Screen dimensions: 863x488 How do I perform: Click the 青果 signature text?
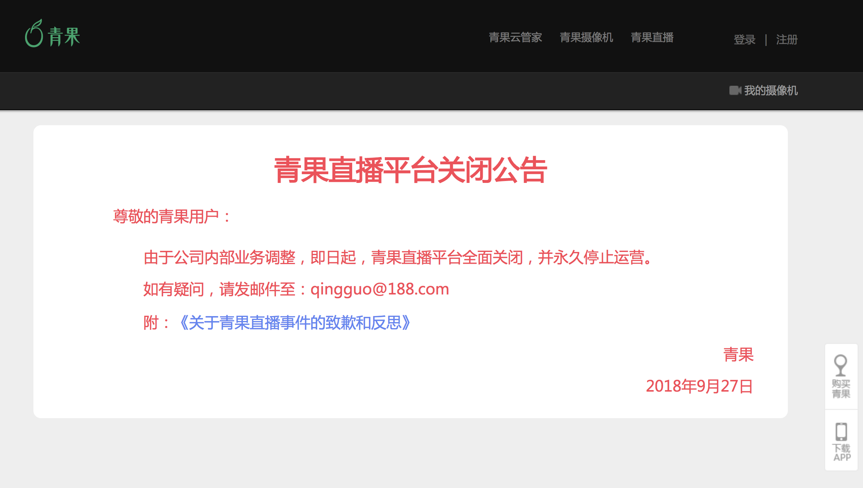point(738,354)
